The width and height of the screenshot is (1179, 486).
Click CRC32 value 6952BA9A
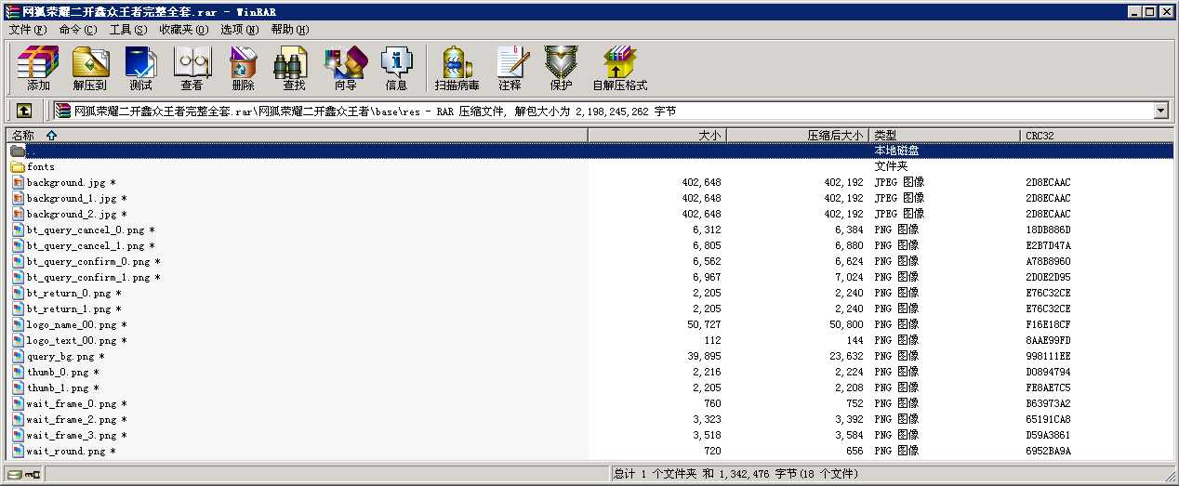(1048, 451)
